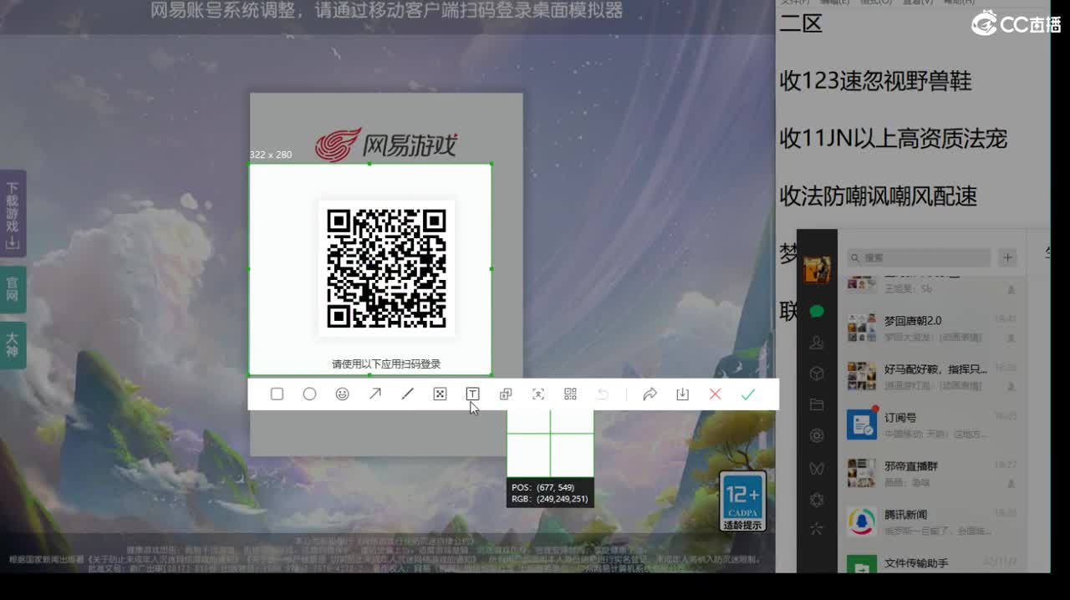Select the rectangle annotation tool
This screenshot has height=600, width=1070.
coord(277,394)
